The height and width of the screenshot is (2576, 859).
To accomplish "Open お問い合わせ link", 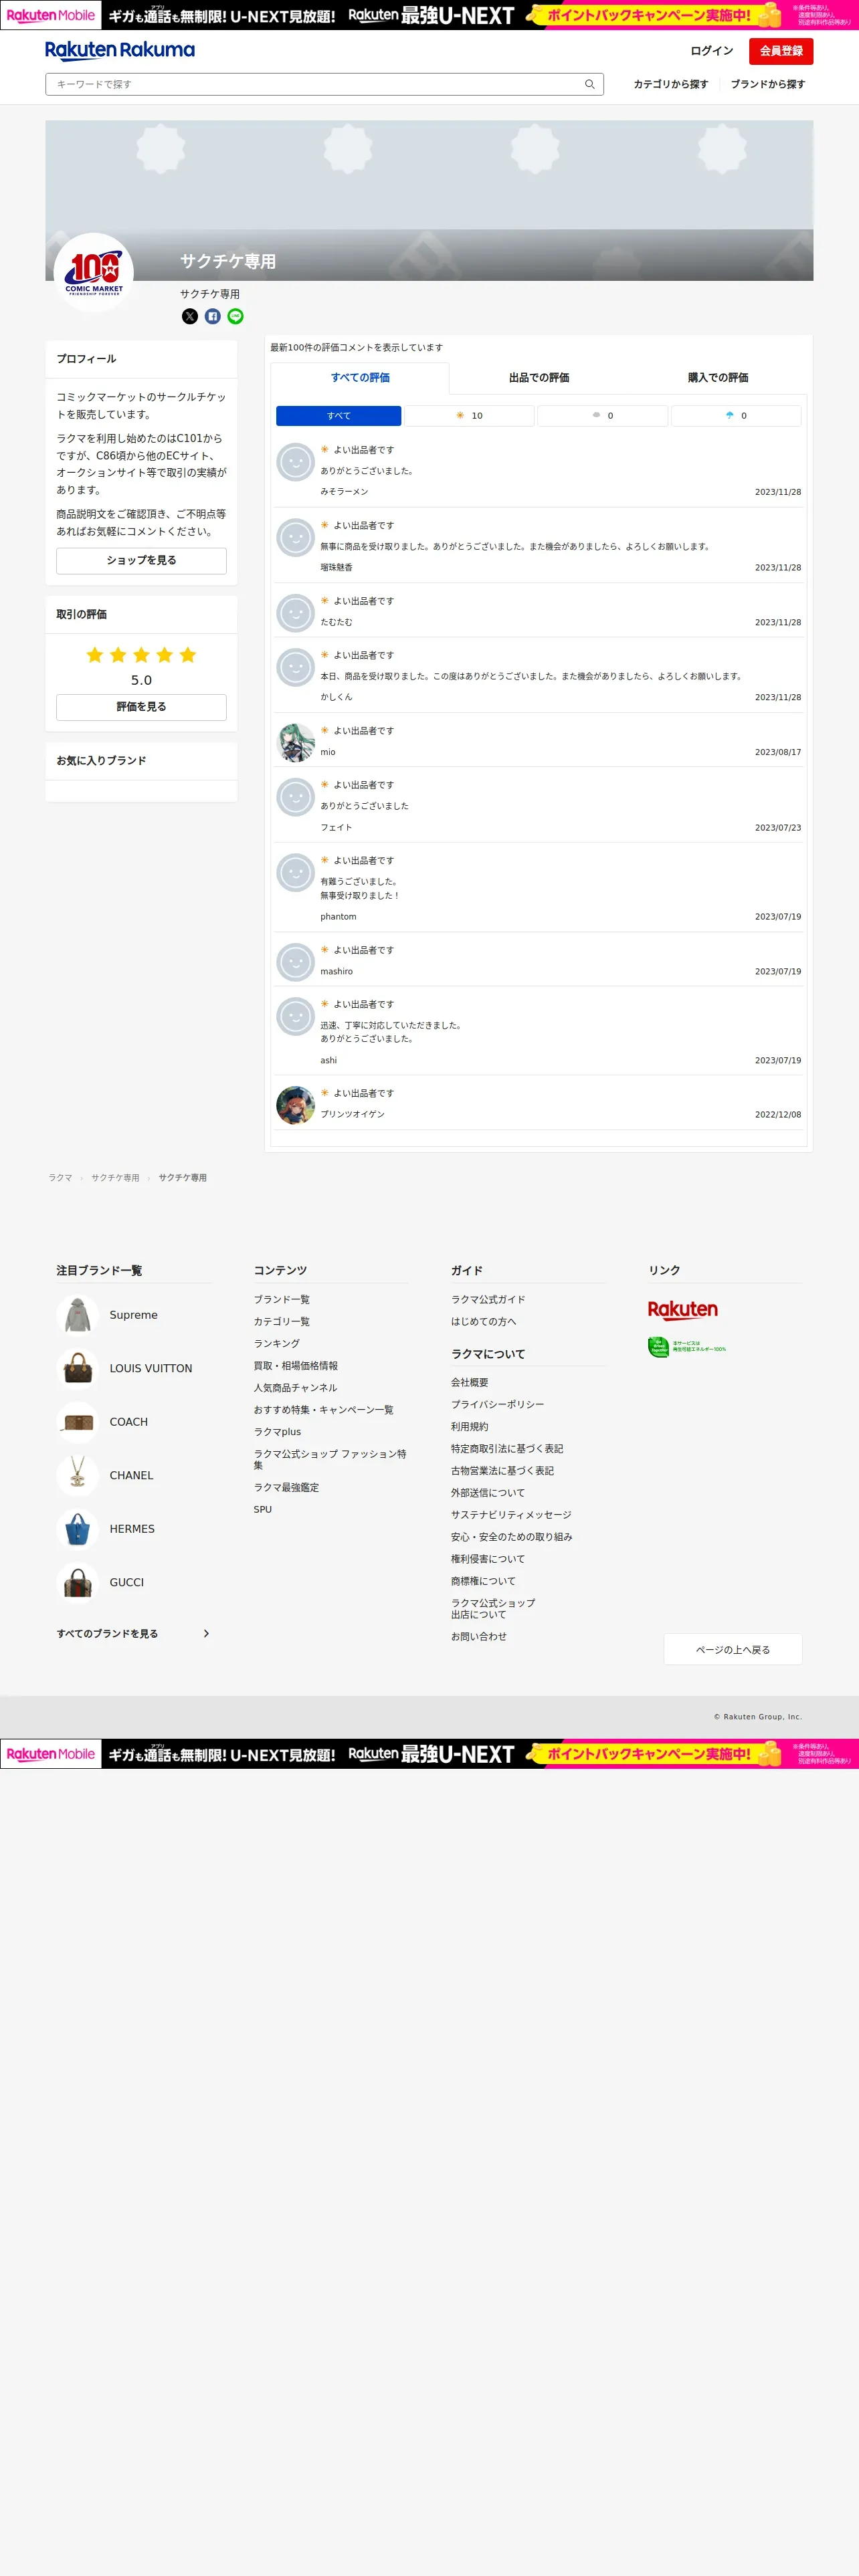I will 479,1637.
